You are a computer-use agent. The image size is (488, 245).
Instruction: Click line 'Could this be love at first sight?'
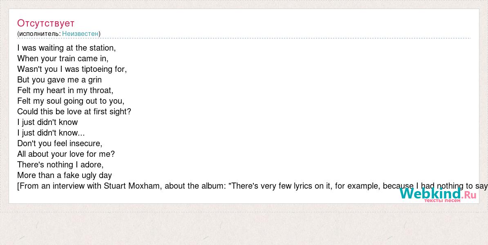[74, 111]
